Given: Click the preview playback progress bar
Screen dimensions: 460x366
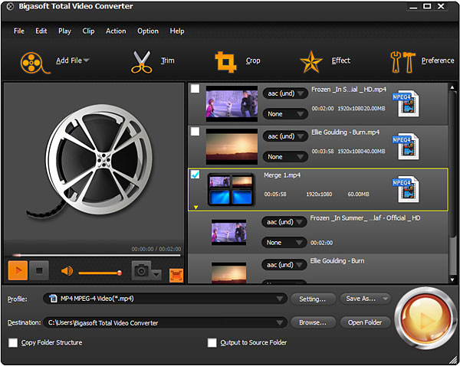Looking at the screenshot, I should (97, 256).
